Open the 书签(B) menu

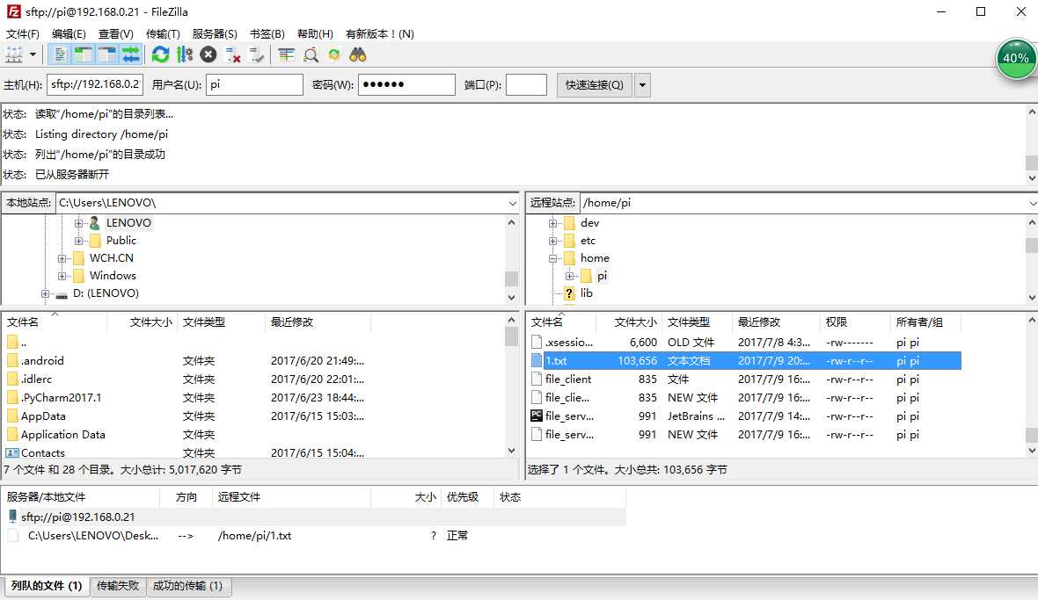pos(267,33)
